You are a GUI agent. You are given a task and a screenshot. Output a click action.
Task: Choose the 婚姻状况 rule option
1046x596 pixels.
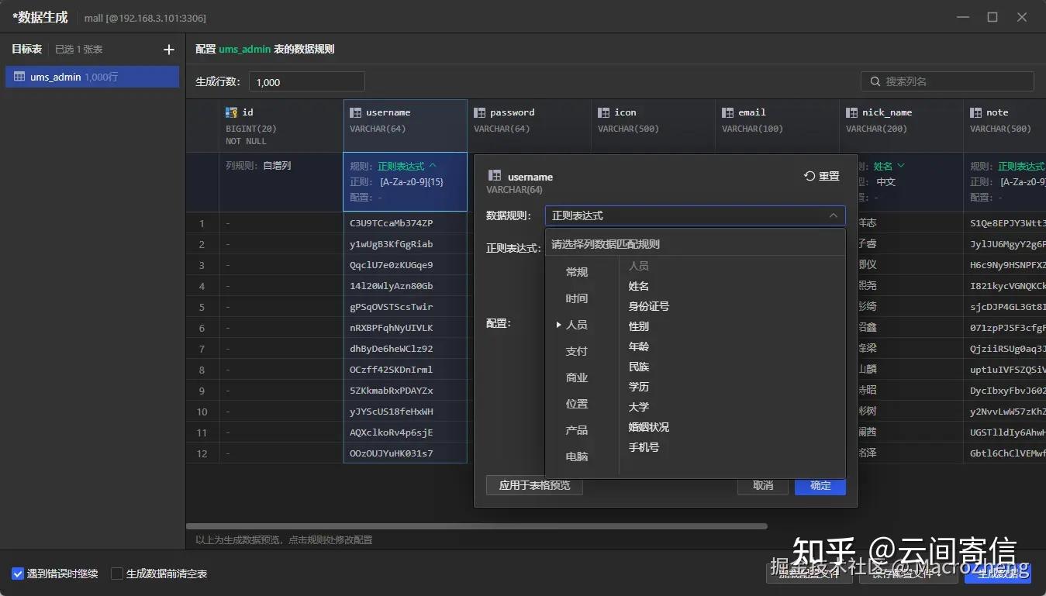pos(649,427)
